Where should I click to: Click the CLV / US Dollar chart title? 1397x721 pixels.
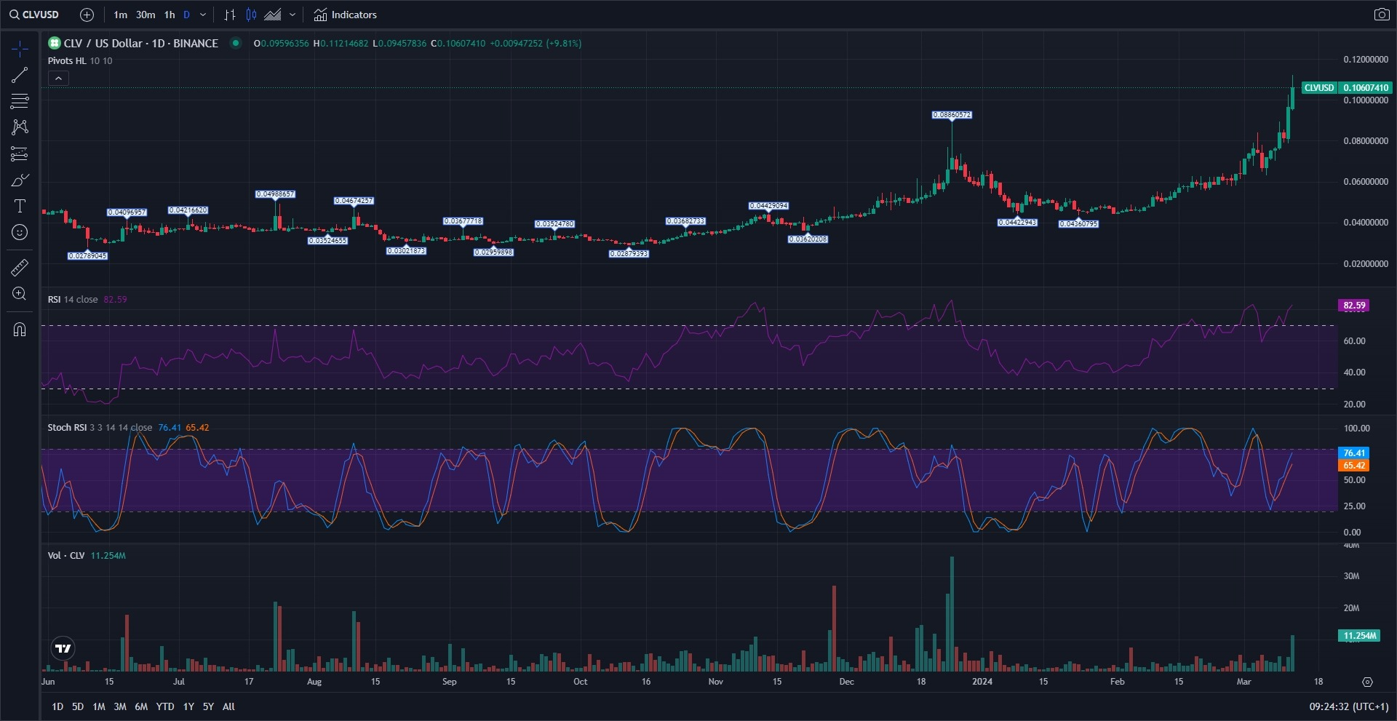pyautogui.click(x=141, y=44)
